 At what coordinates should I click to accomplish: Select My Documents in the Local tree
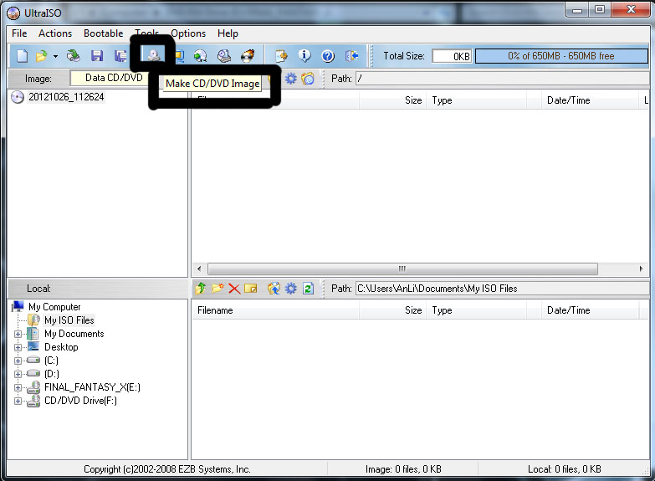click(74, 334)
